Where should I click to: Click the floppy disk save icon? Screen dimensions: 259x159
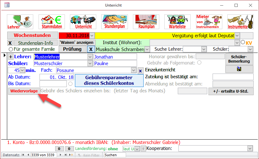239,69
